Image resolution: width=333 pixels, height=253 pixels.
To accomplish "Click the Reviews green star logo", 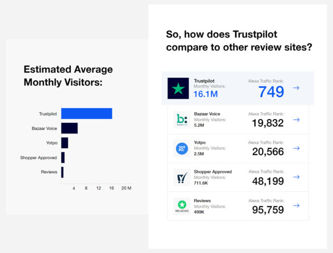I will (182, 206).
